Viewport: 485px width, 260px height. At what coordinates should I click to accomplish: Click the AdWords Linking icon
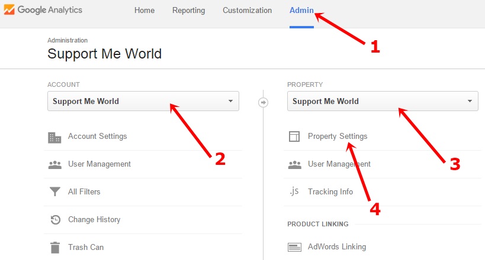tap(294, 248)
